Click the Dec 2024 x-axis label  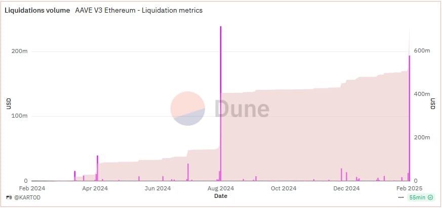(346, 189)
